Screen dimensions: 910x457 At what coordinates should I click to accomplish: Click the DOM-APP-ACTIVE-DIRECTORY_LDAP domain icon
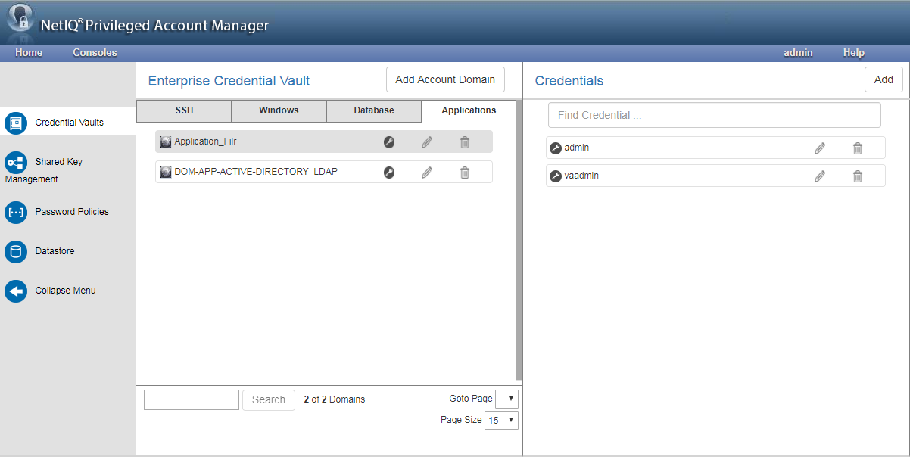pos(166,172)
